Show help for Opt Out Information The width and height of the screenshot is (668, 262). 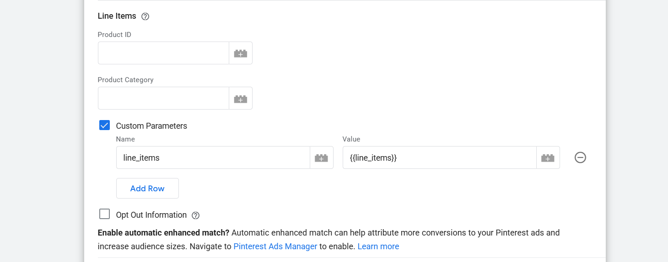tap(195, 215)
